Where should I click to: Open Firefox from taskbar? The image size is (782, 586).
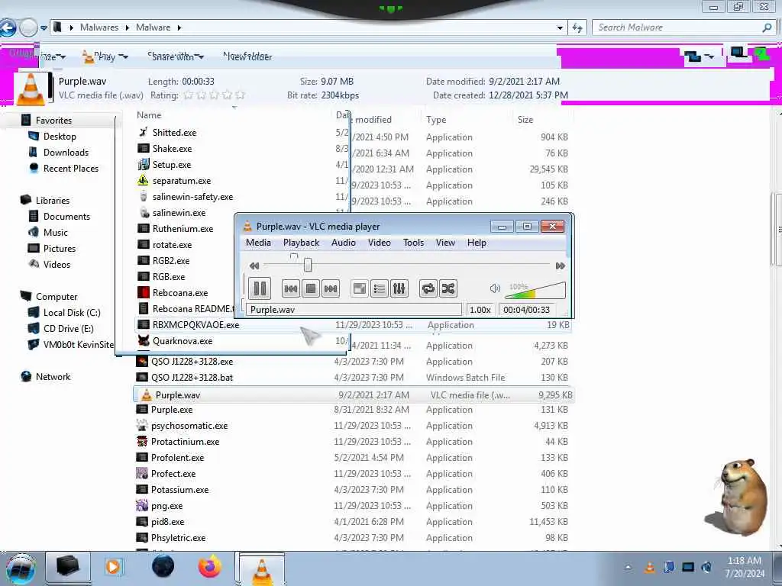209,567
